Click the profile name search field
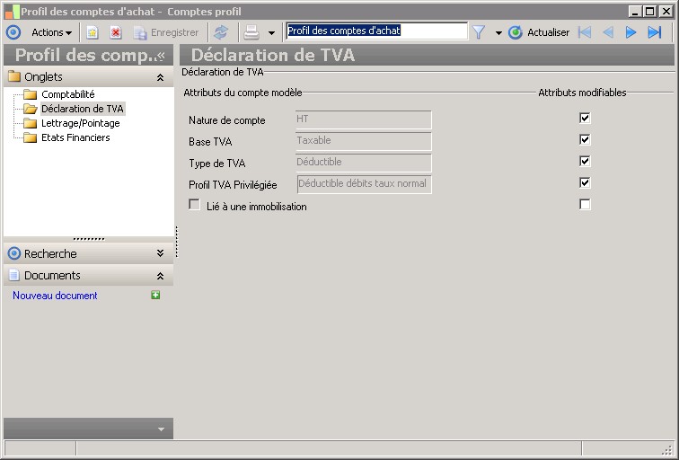The width and height of the screenshot is (679, 460). pos(376,31)
